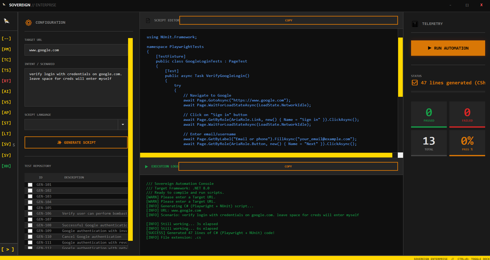490x260 pixels.
Task: Tick the GEN-103 checkbox
Action: (30, 196)
